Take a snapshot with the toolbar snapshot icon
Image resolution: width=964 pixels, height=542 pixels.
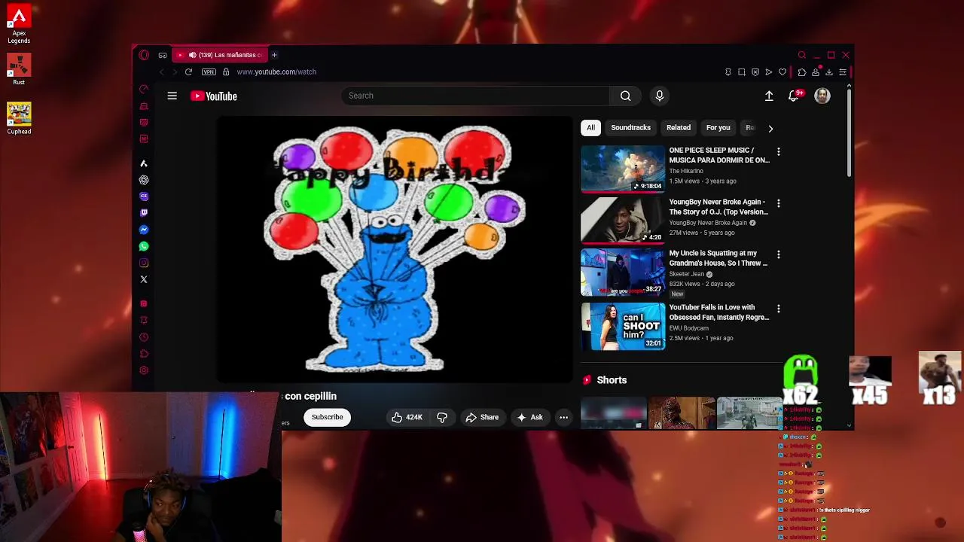point(742,72)
